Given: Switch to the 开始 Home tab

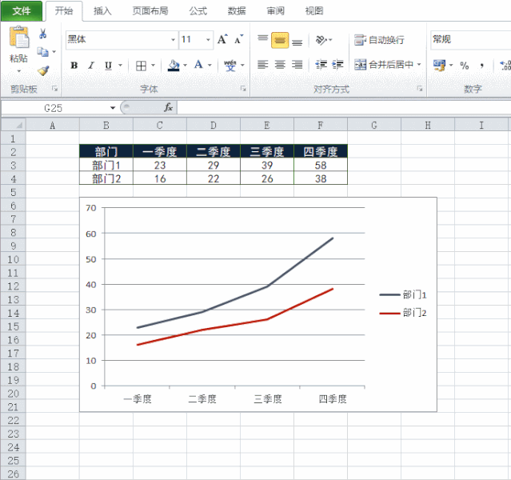Looking at the screenshot, I should pyautogui.click(x=64, y=10).
